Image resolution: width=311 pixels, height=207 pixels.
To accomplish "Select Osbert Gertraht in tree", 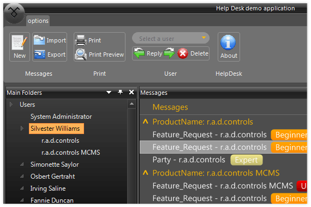I will [x=52, y=176].
